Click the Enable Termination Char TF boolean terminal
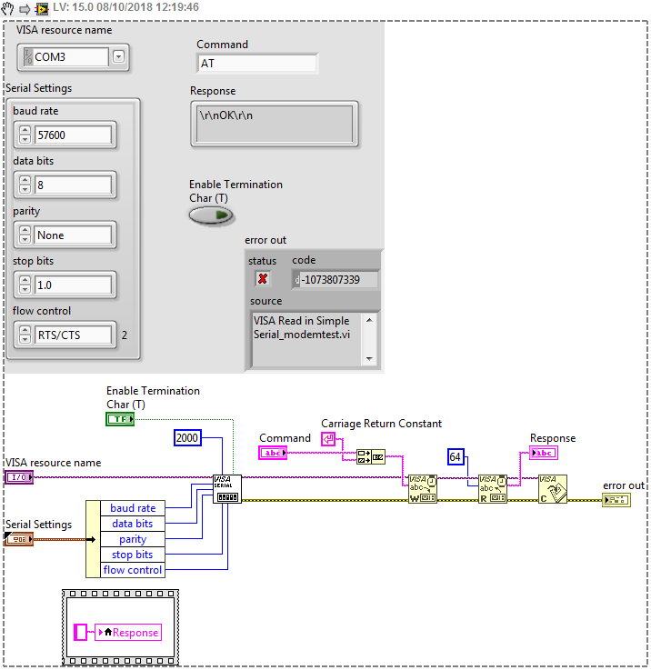Image resolution: width=651 pixels, height=670 pixels. pos(120,419)
